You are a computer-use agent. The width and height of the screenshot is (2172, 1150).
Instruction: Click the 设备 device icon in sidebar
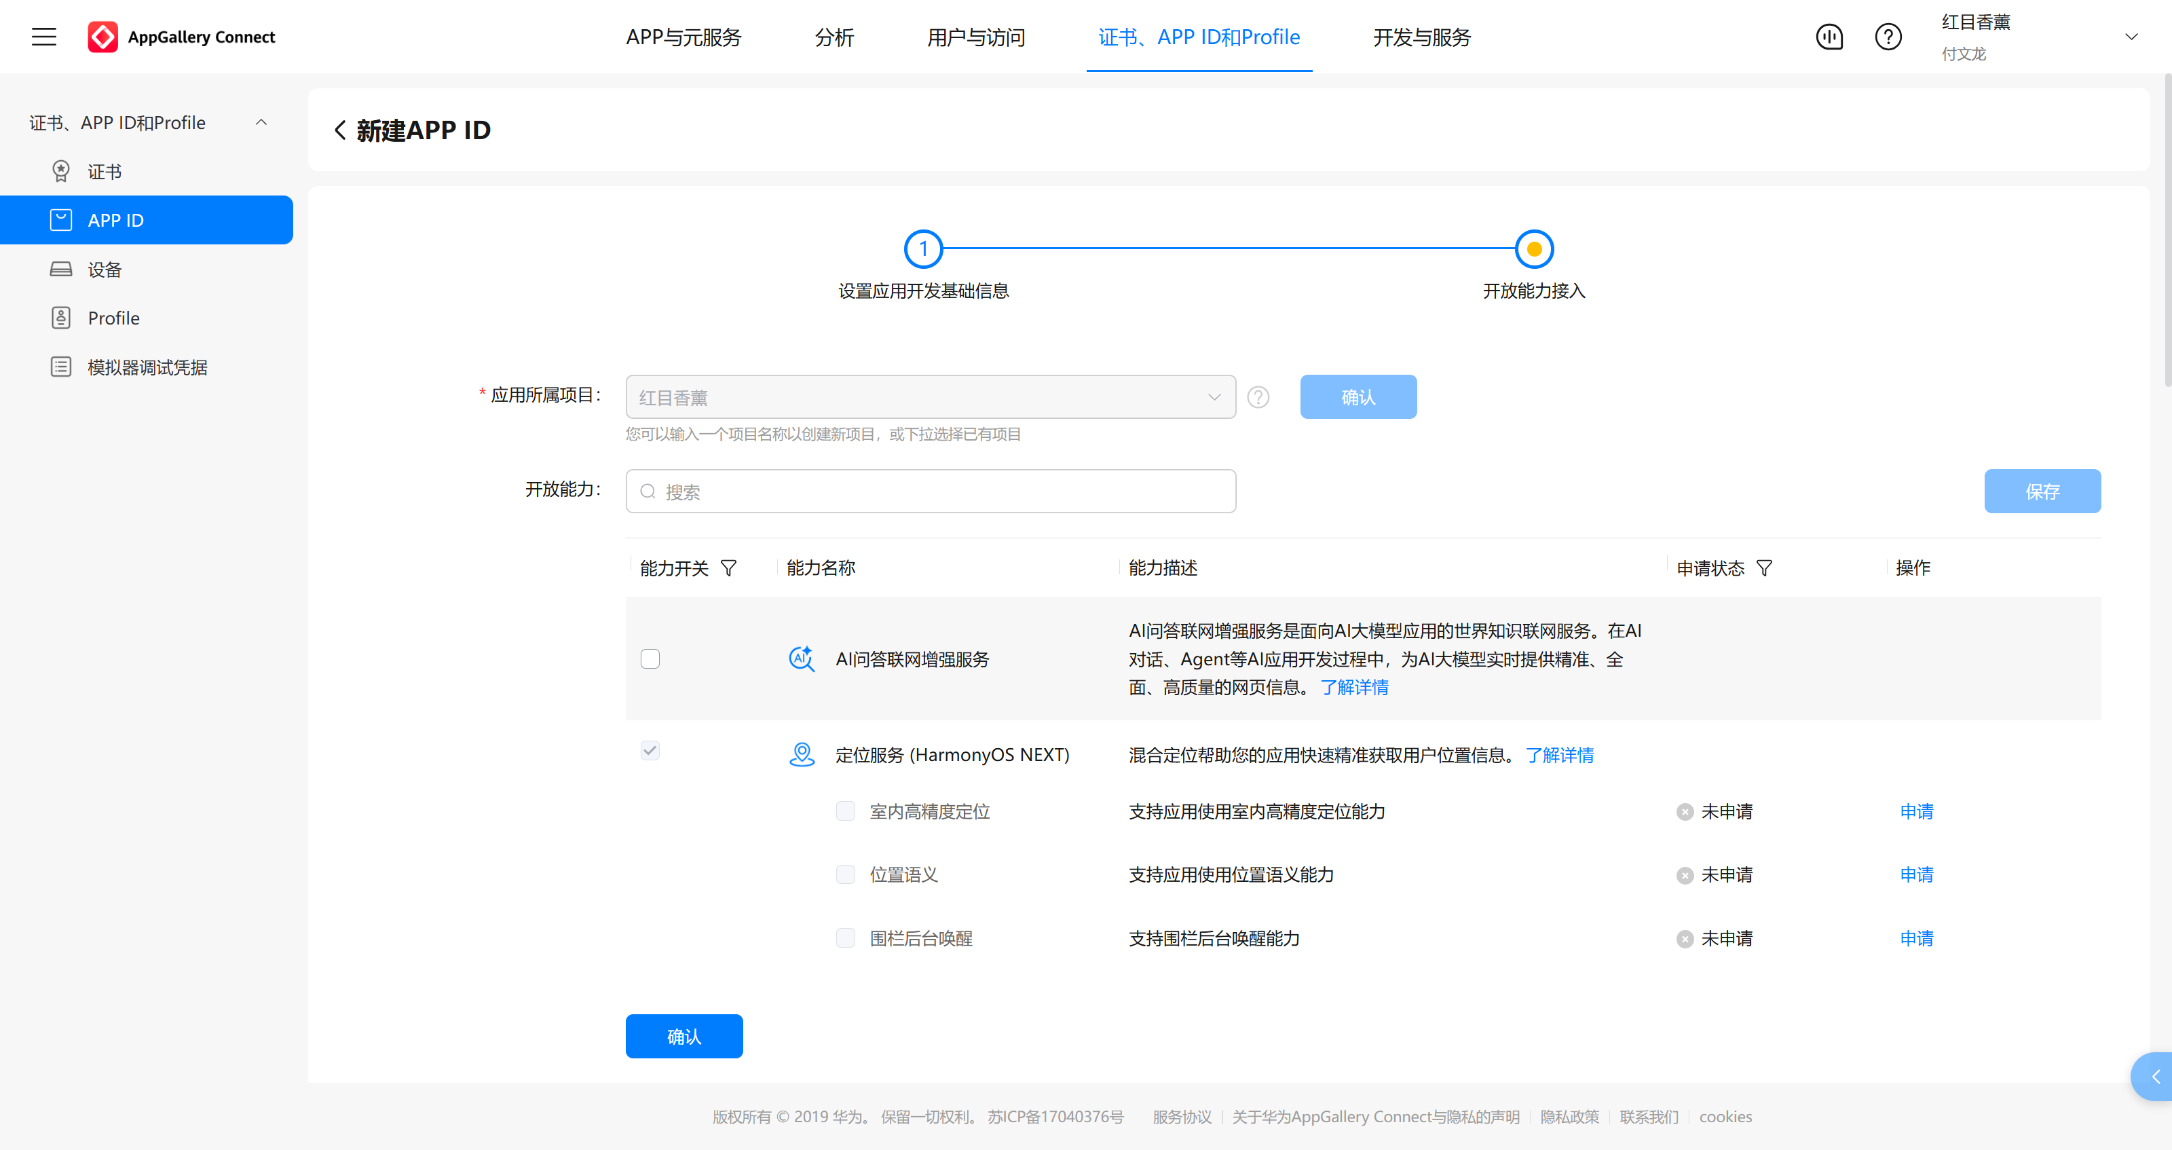(x=60, y=269)
